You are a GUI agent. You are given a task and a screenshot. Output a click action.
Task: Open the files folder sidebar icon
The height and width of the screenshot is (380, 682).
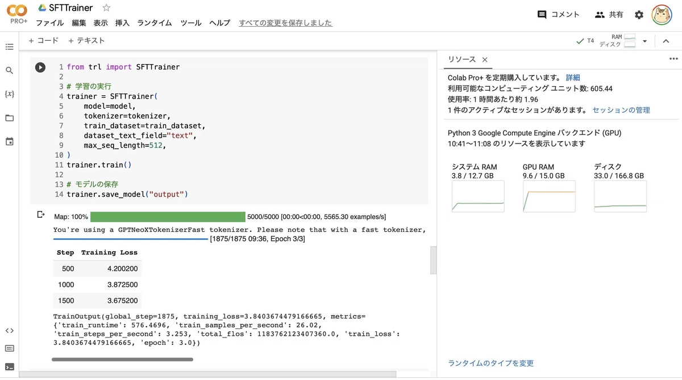click(x=9, y=118)
